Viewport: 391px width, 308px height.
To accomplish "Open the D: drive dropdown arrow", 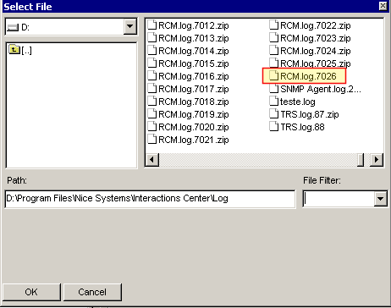I will coord(130,26).
